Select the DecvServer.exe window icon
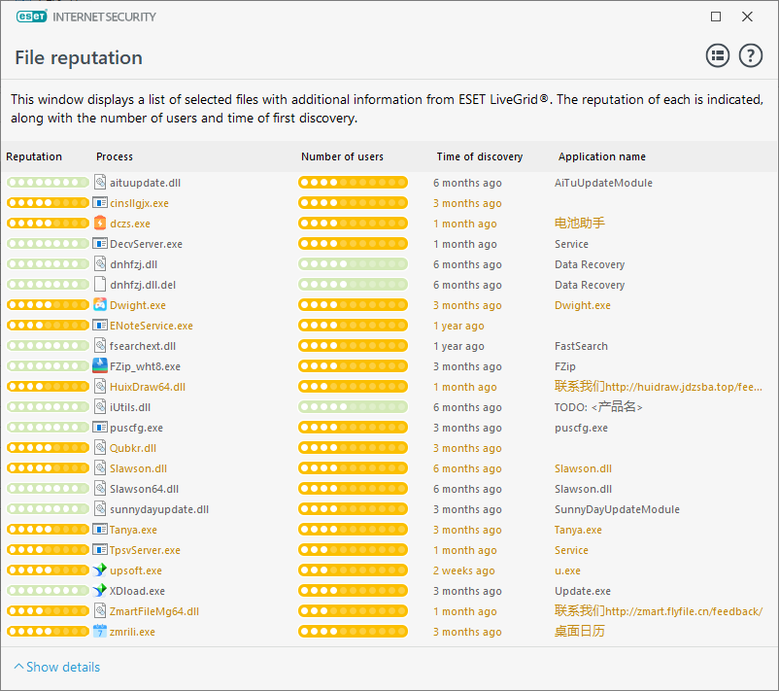779x691 pixels. pos(100,243)
